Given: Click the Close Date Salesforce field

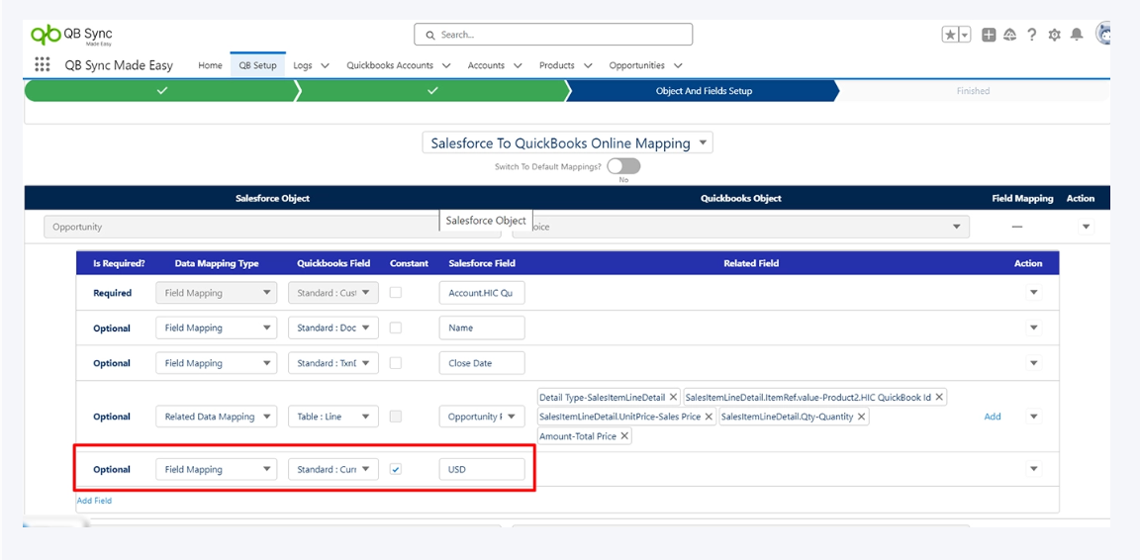Looking at the screenshot, I should [x=482, y=363].
